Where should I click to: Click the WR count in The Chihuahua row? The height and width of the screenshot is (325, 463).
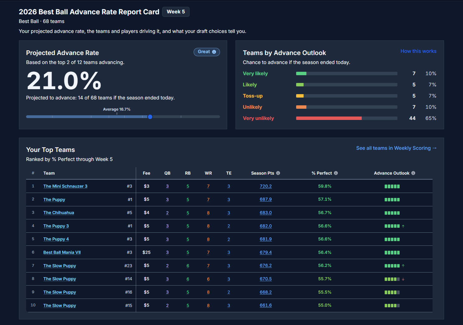pyautogui.click(x=208, y=213)
